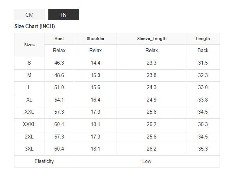Click the Size Chart (INCH) heading
The height and width of the screenshot is (177, 232).
35,26
